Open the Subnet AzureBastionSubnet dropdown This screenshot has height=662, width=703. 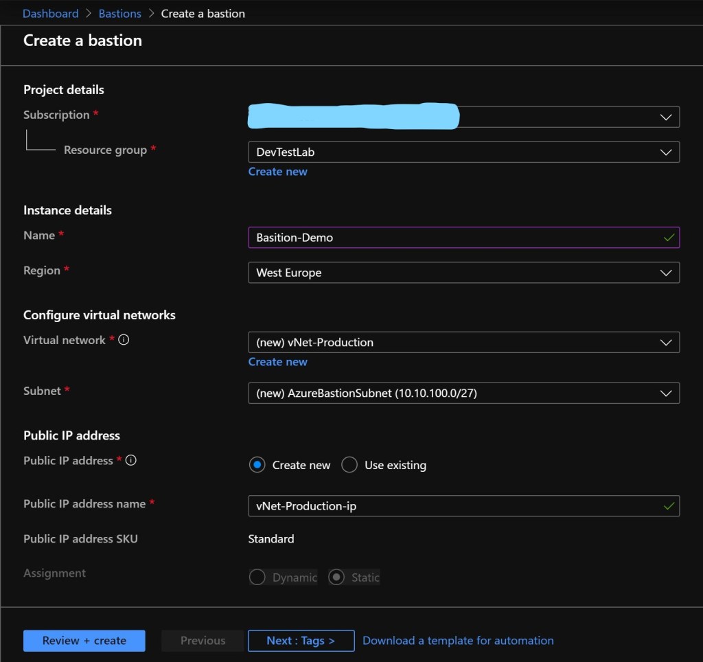tap(463, 393)
